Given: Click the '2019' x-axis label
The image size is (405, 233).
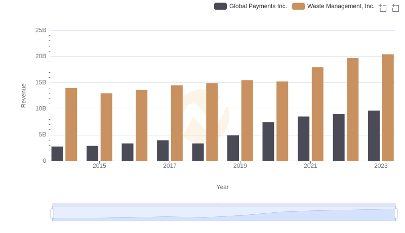Looking at the screenshot, I should tap(240, 166).
